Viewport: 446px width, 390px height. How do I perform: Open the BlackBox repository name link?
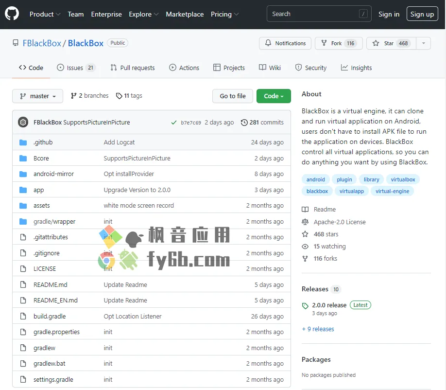[x=86, y=43]
